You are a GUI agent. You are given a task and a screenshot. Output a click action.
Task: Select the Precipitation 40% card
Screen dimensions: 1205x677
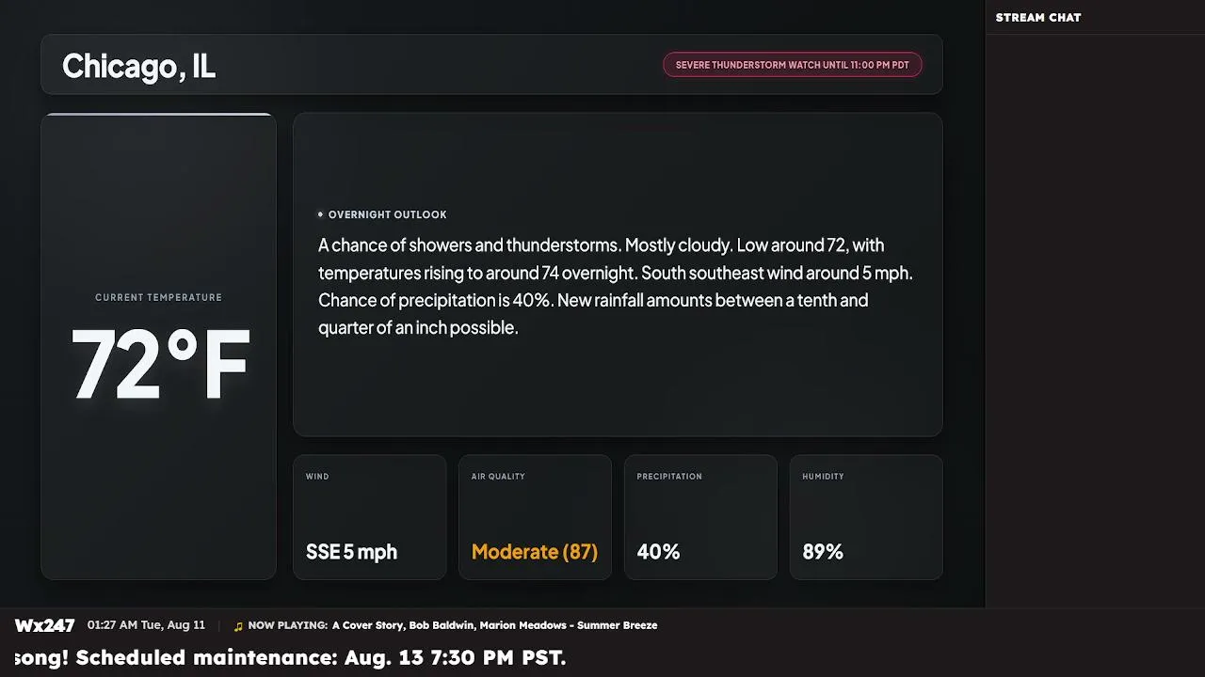[x=700, y=517]
